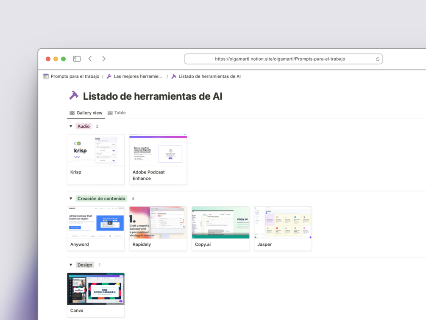Viewport: 426px width, 320px height.
Task: Click the URL address bar
Action: pyautogui.click(x=284, y=59)
